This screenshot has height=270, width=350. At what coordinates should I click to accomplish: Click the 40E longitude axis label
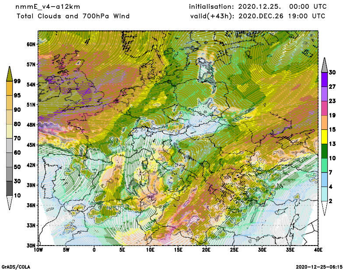[318, 250]
